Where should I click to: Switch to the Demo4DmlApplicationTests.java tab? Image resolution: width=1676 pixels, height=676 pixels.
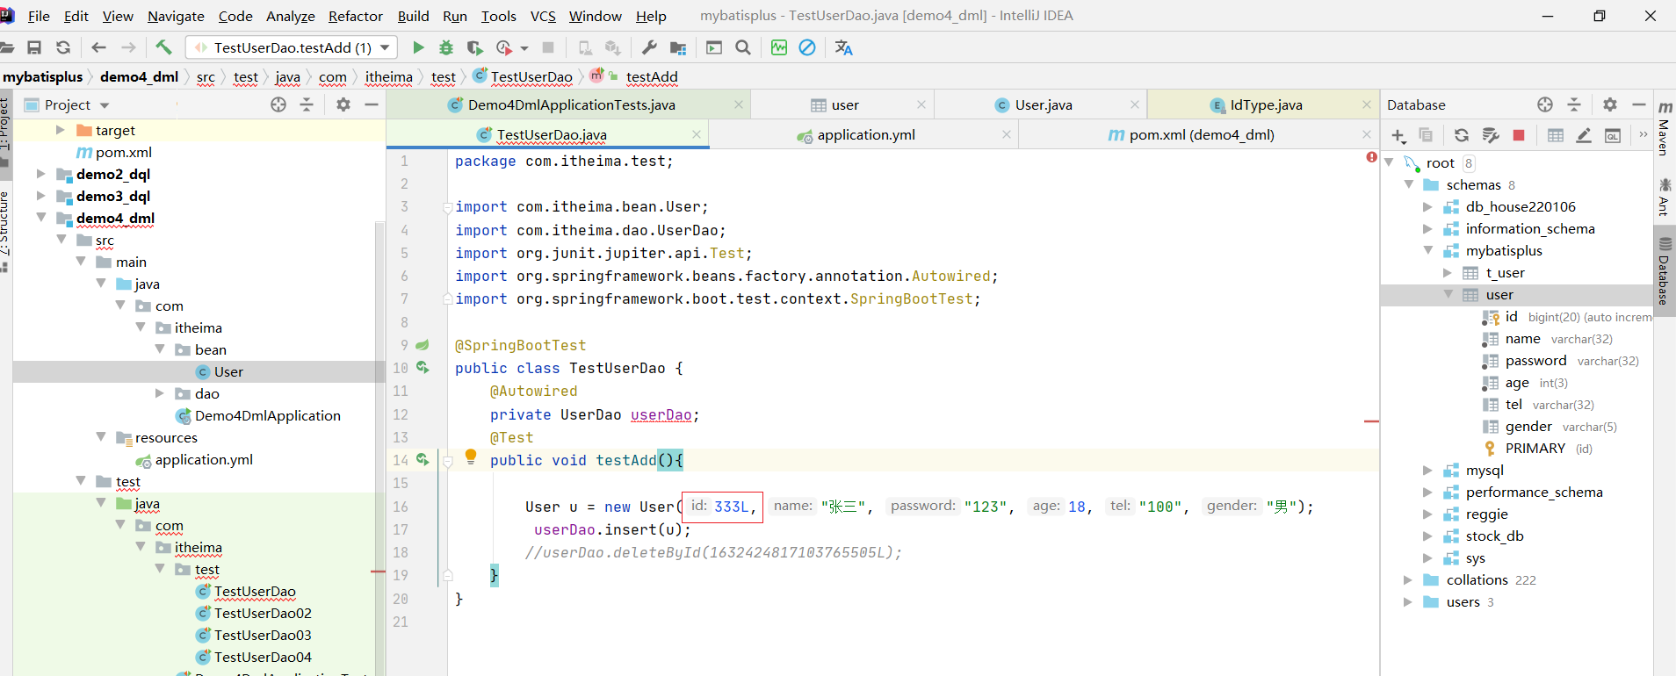point(571,104)
